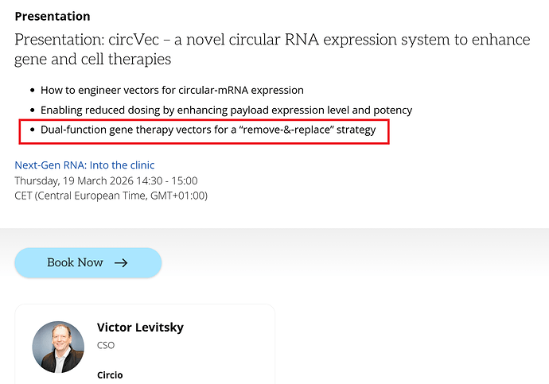Select the "Enabling reduced dosing" bullet text
Screen dimensions: 549x384
click(x=226, y=110)
